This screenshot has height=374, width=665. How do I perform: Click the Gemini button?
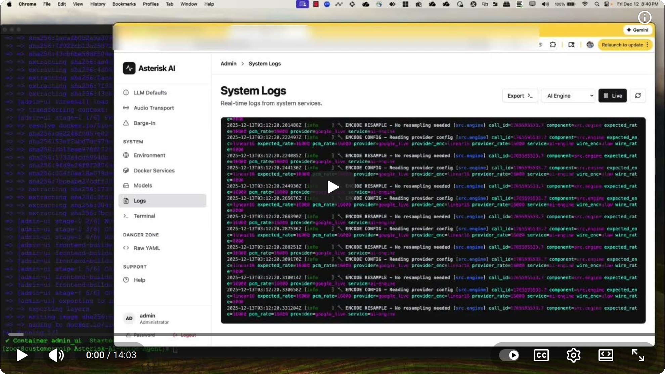click(x=637, y=30)
